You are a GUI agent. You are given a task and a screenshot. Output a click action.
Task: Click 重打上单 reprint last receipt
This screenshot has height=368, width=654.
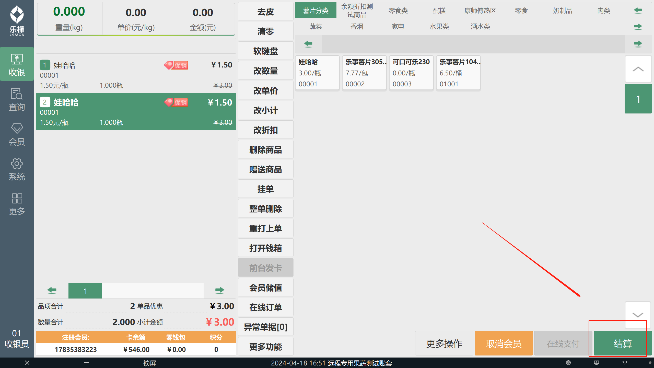[x=266, y=228]
